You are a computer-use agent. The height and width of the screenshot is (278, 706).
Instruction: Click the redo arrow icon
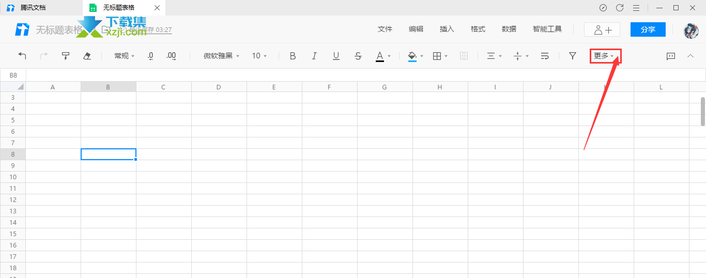[x=44, y=56]
